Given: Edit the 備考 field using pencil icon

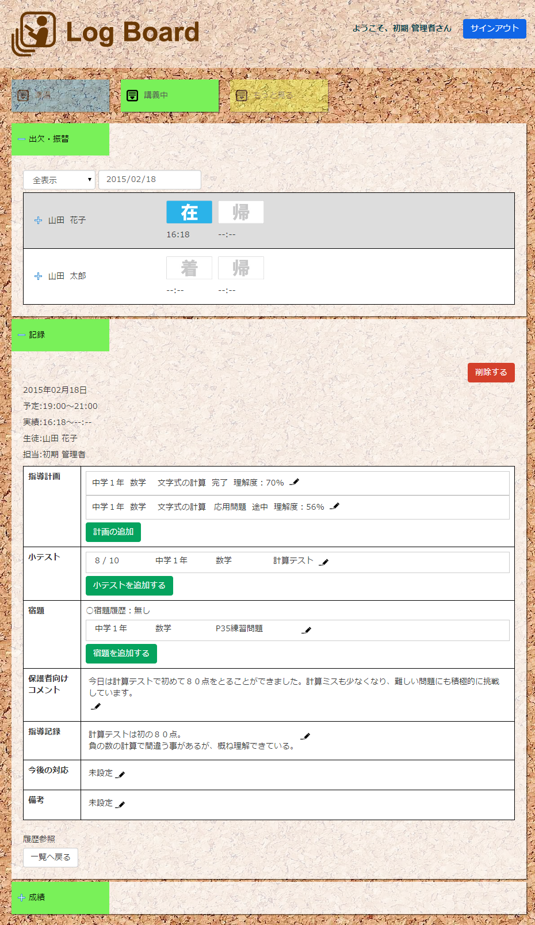Looking at the screenshot, I should tap(120, 804).
